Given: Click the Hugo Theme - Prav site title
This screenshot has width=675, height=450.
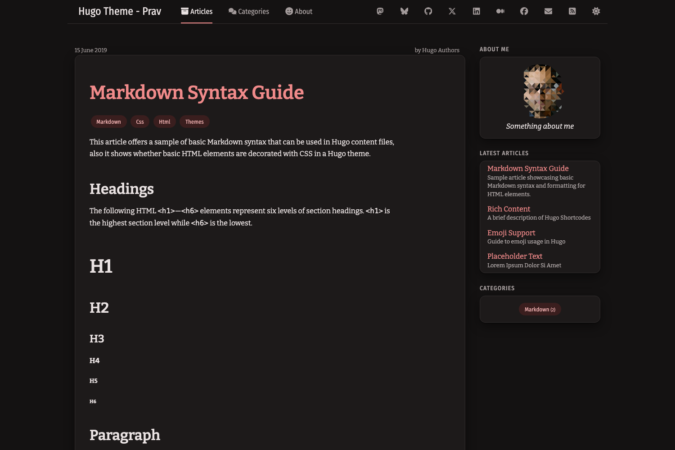Looking at the screenshot, I should [x=120, y=12].
